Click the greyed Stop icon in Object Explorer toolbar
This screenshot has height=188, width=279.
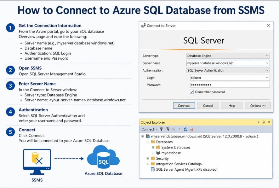click(174, 129)
